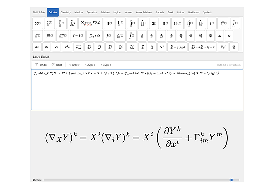This screenshot has height=190, width=275.
Task: Open the Arrows tab
Action: click(129, 12)
